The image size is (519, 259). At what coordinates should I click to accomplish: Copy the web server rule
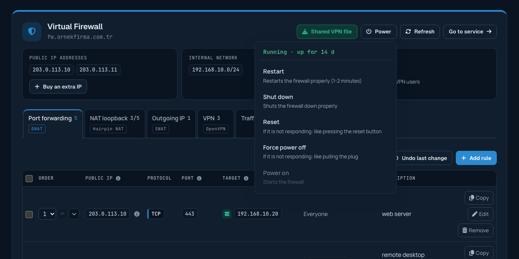tap(479, 198)
